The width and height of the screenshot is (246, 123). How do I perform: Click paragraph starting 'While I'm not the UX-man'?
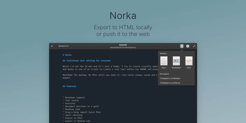pyautogui.click(x=110, y=68)
